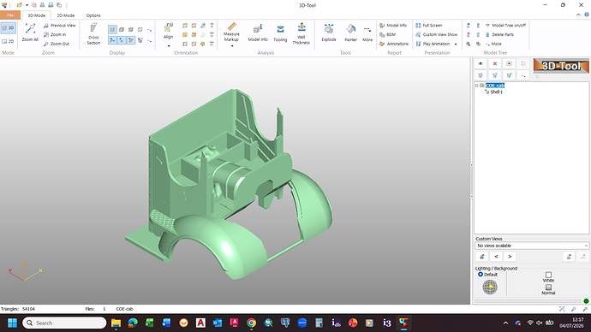The image size is (591, 332).
Task: Go to previous custom view
Action: (x=496, y=257)
